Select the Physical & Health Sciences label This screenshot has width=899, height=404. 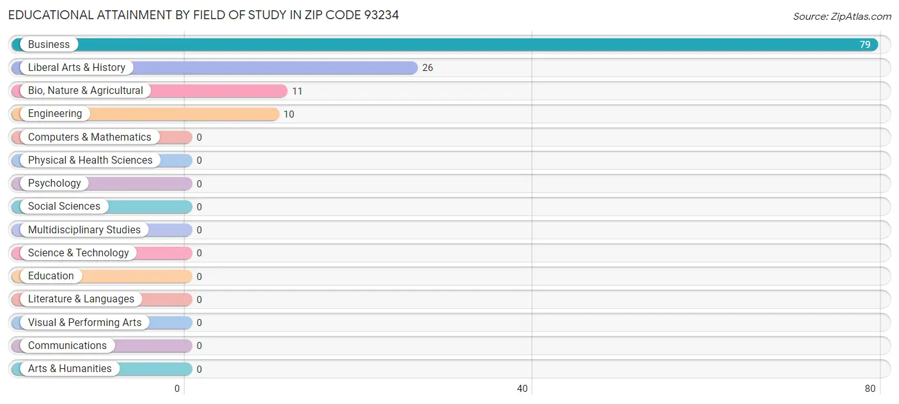tap(90, 160)
